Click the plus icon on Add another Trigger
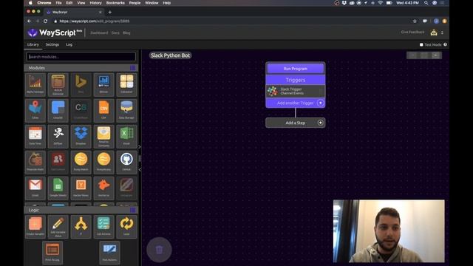Screen dimensions: 473x266 pyautogui.click(x=320, y=103)
